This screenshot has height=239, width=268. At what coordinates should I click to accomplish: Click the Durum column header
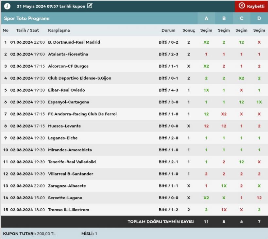pyautogui.click(x=168, y=30)
